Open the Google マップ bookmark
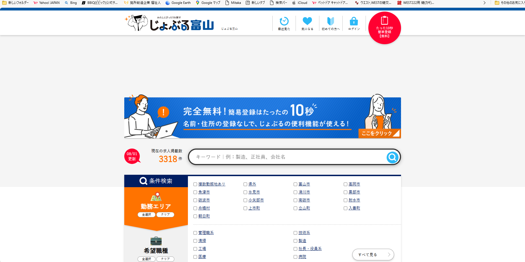 click(x=208, y=3)
